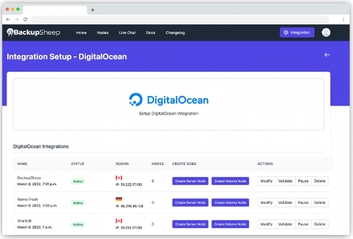This screenshot has width=353, height=239.
Task: Validate the XtreSoft integration
Action: click(x=285, y=224)
